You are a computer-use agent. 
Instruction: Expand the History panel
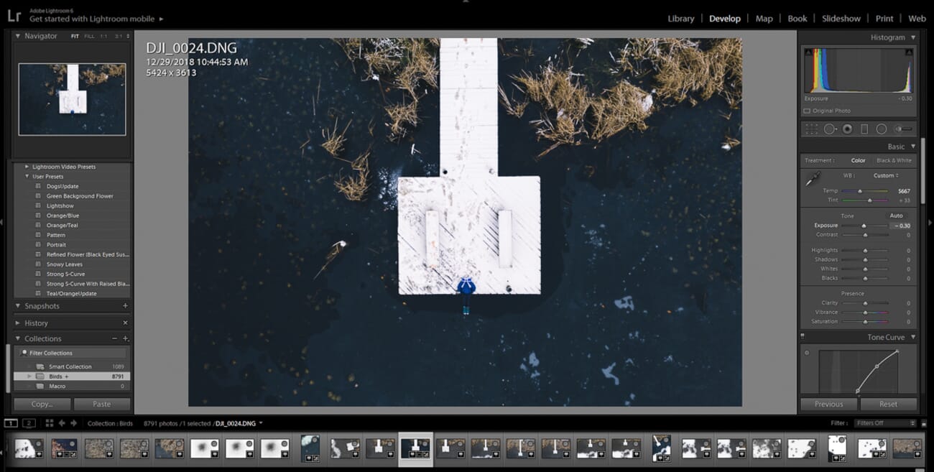pos(36,323)
